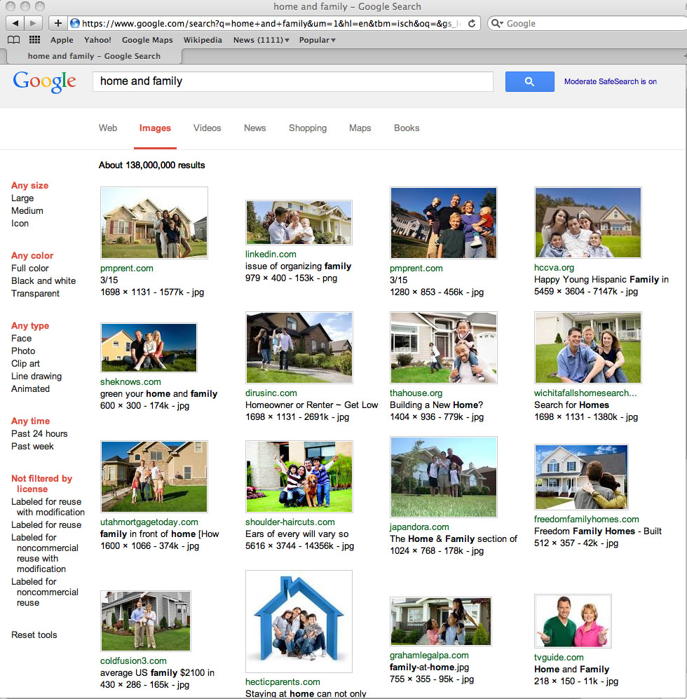Screen dimensions: 687x699
Task: Open the Google Maps bookmark
Action: (147, 40)
